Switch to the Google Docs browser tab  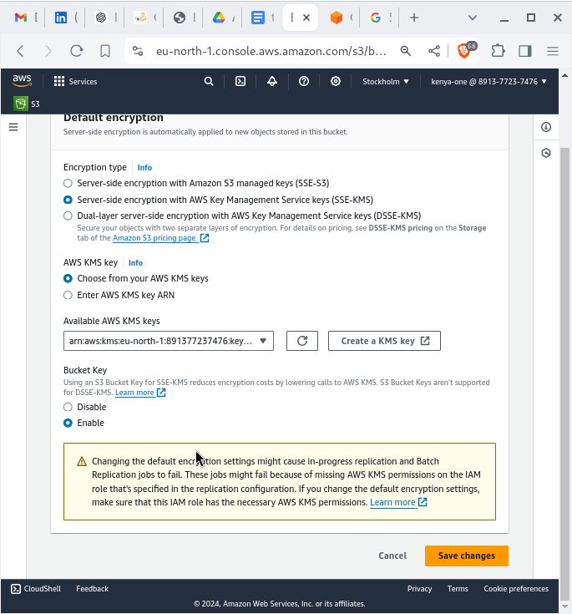click(258, 18)
